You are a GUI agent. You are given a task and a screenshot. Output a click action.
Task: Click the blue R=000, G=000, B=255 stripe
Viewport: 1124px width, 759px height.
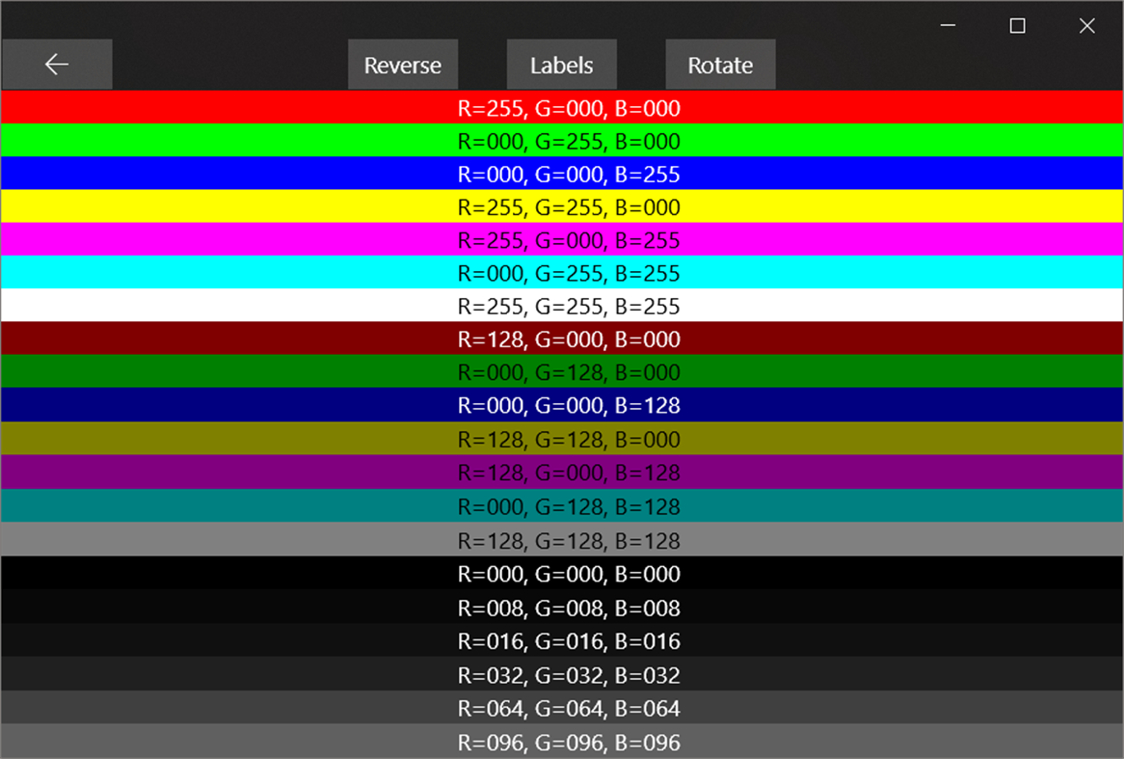pyautogui.click(x=562, y=175)
